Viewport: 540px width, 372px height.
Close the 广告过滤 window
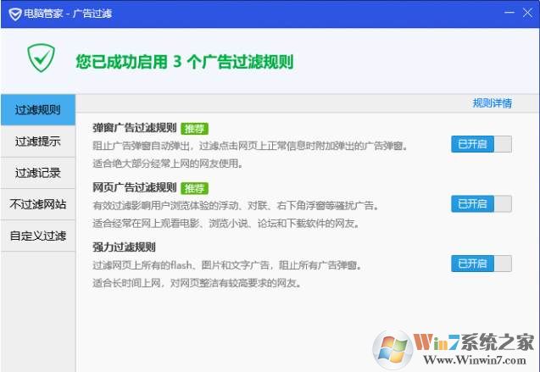tap(527, 13)
